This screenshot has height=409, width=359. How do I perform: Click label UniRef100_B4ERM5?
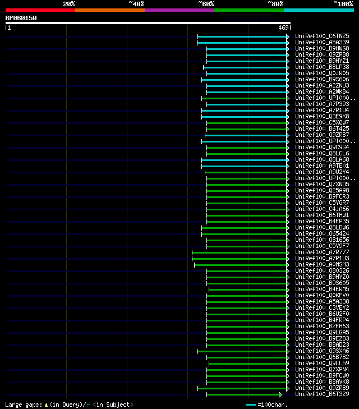click(322, 289)
